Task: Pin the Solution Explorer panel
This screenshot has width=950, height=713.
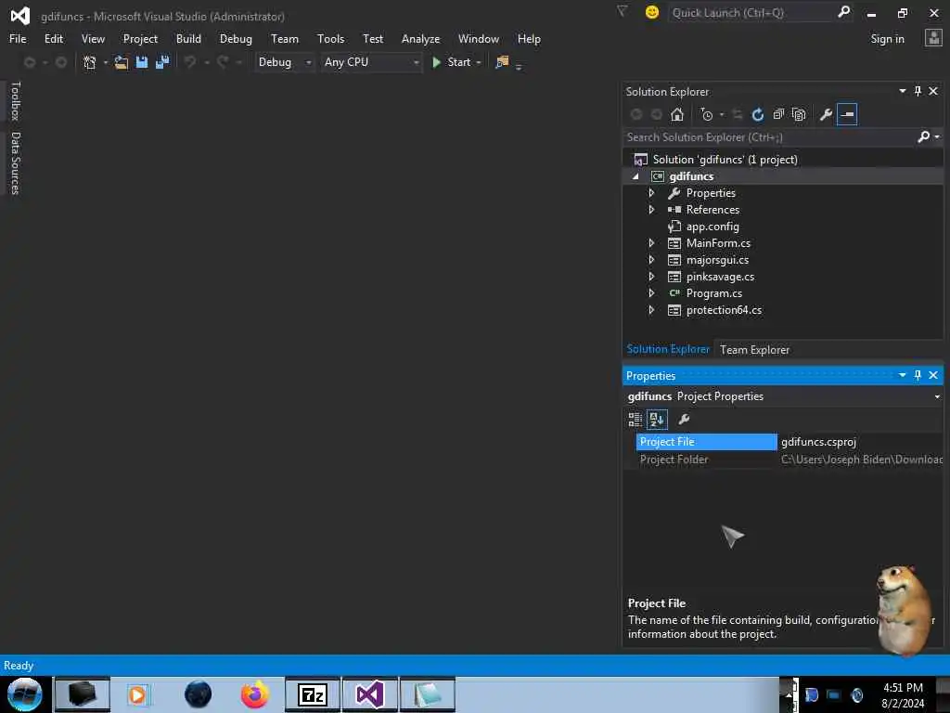Action: 918,91
